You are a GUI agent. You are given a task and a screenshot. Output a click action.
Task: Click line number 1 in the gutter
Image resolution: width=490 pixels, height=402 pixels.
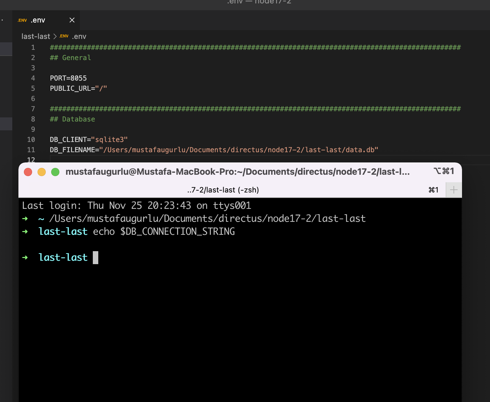pyautogui.click(x=33, y=47)
